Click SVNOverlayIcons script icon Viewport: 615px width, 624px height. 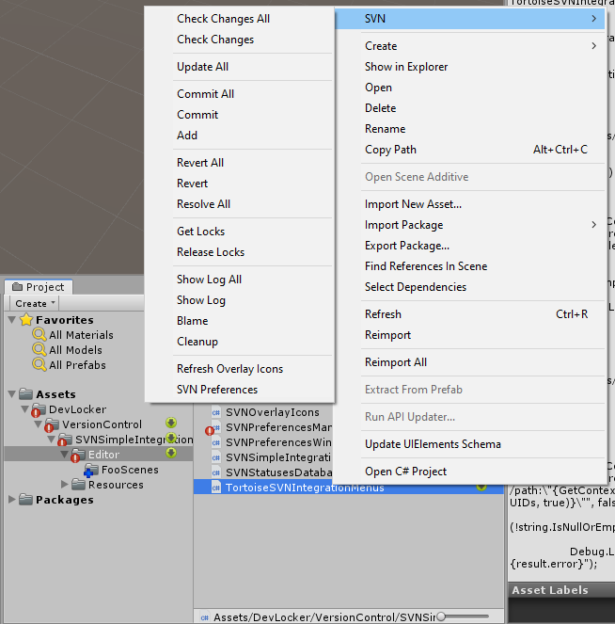click(x=216, y=412)
